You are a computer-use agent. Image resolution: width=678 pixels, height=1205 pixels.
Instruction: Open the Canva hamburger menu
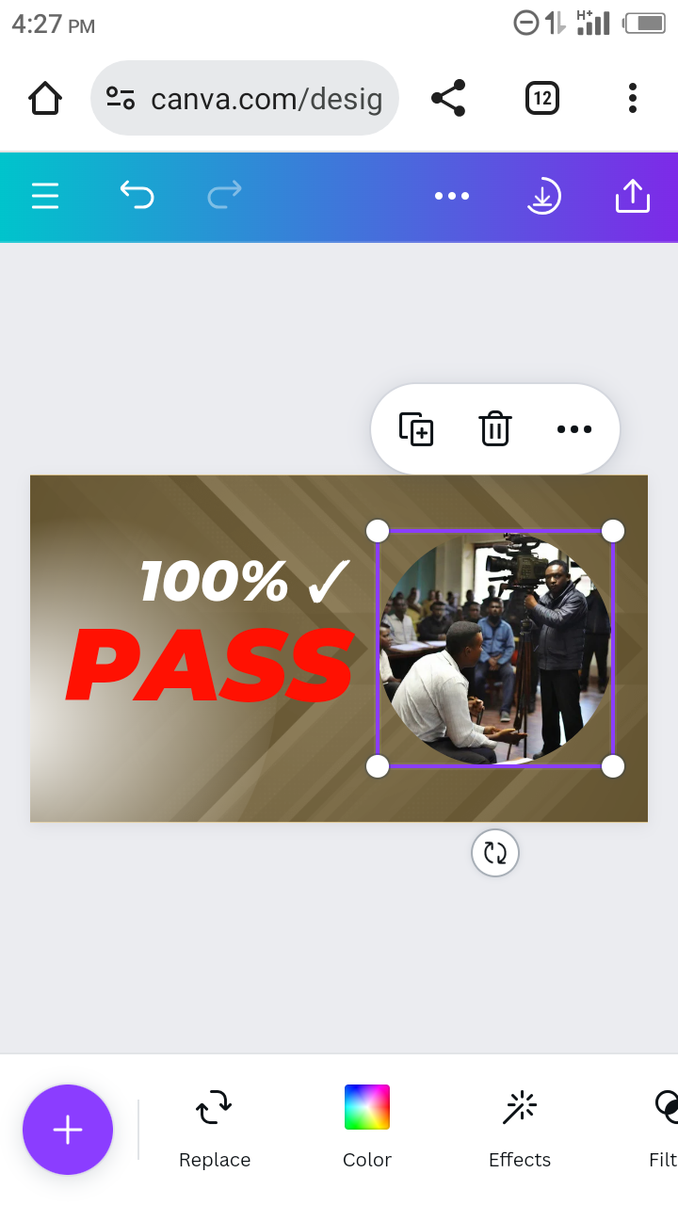[45, 196]
